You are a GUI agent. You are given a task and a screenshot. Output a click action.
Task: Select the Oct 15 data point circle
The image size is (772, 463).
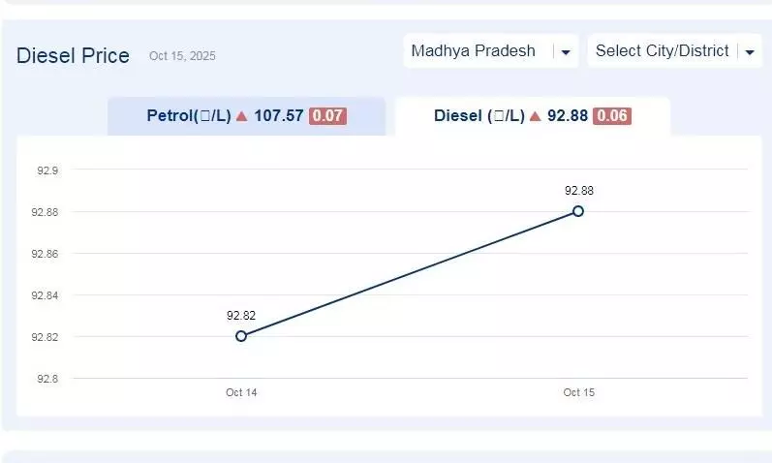pyautogui.click(x=578, y=211)
